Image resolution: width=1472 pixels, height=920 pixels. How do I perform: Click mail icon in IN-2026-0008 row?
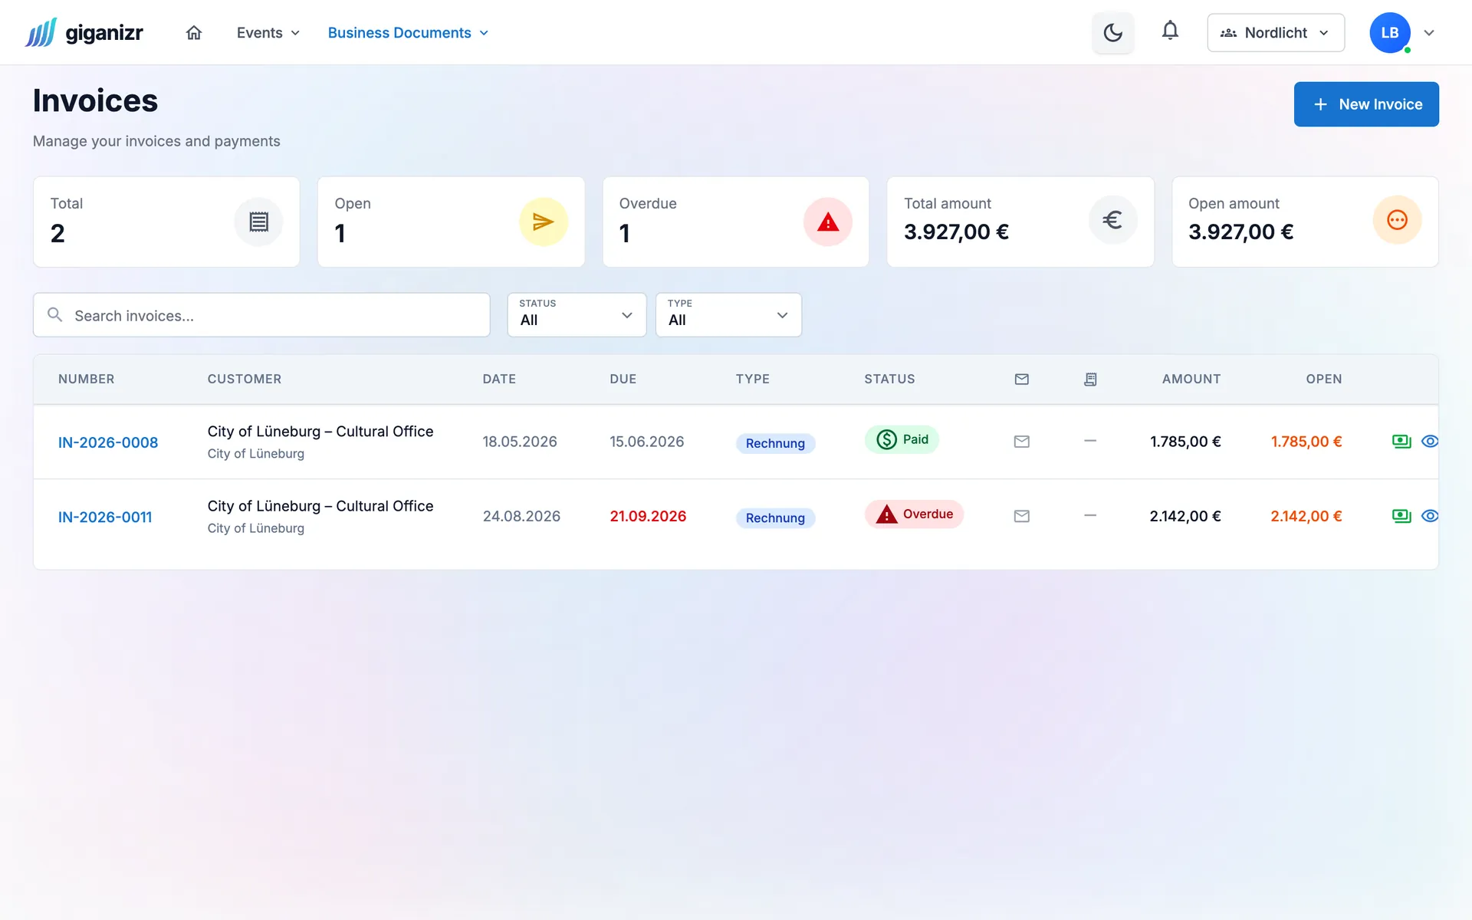pyautogui.click(x=1022, y=442)
